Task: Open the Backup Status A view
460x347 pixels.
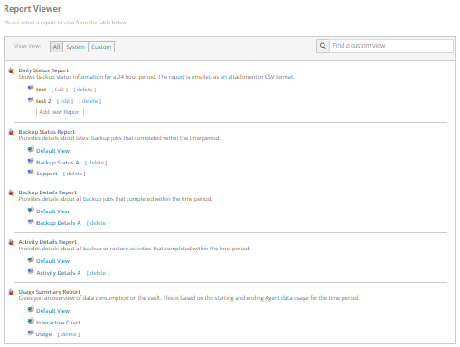Action: click(58, 163)
